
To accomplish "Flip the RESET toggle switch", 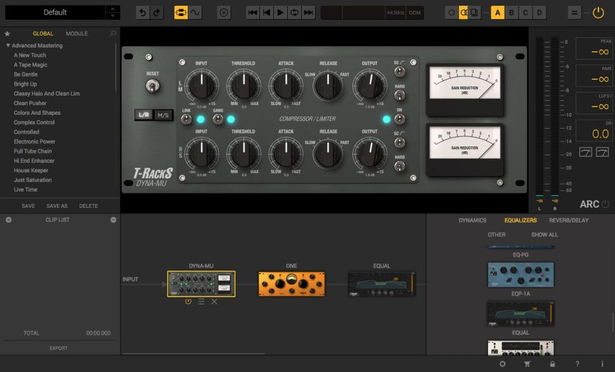I will tap(152, 86).
